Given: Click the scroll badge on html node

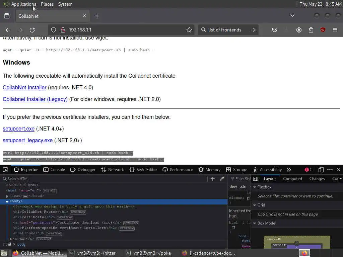Looking at the screenshot, I should click(50, 190).
